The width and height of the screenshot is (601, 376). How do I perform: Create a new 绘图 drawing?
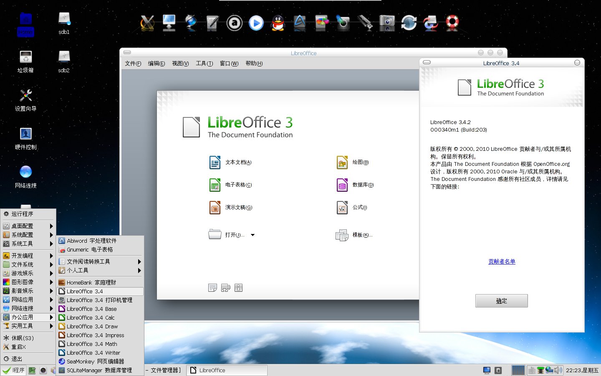pos(353,162)
